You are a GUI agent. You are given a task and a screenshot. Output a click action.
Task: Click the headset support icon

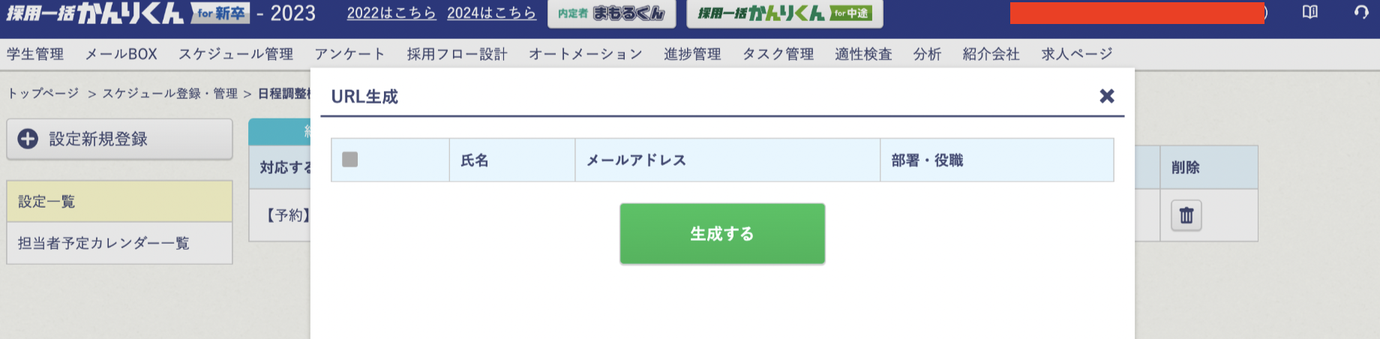pyautogui.click(x=1361, y=13)
